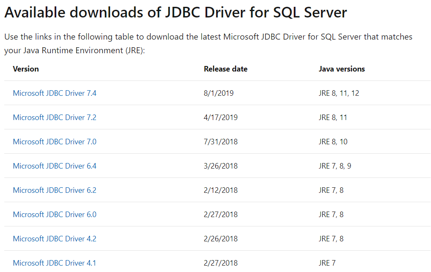This screenshot has width=431, height=272.
Task: Select the release date 2/12/2018
Action: coord(220,190)
